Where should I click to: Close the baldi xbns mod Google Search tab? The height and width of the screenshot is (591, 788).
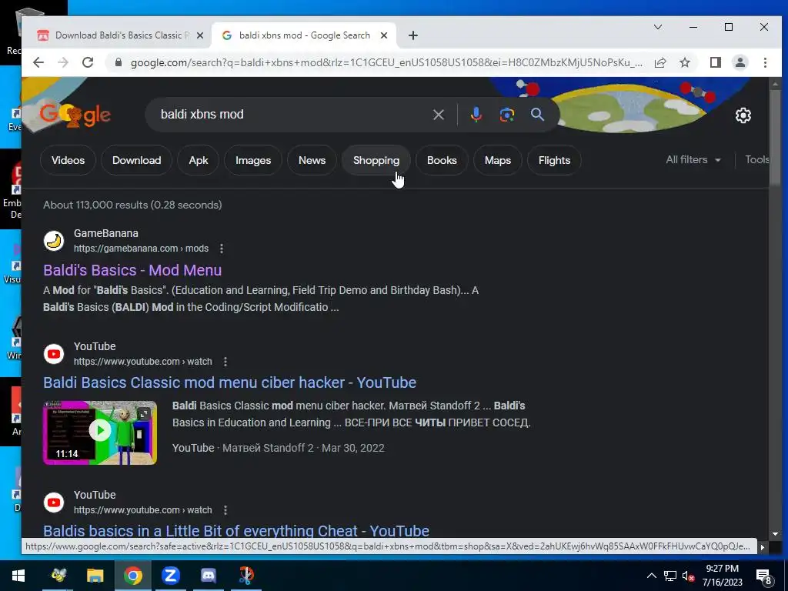(383, 35)
